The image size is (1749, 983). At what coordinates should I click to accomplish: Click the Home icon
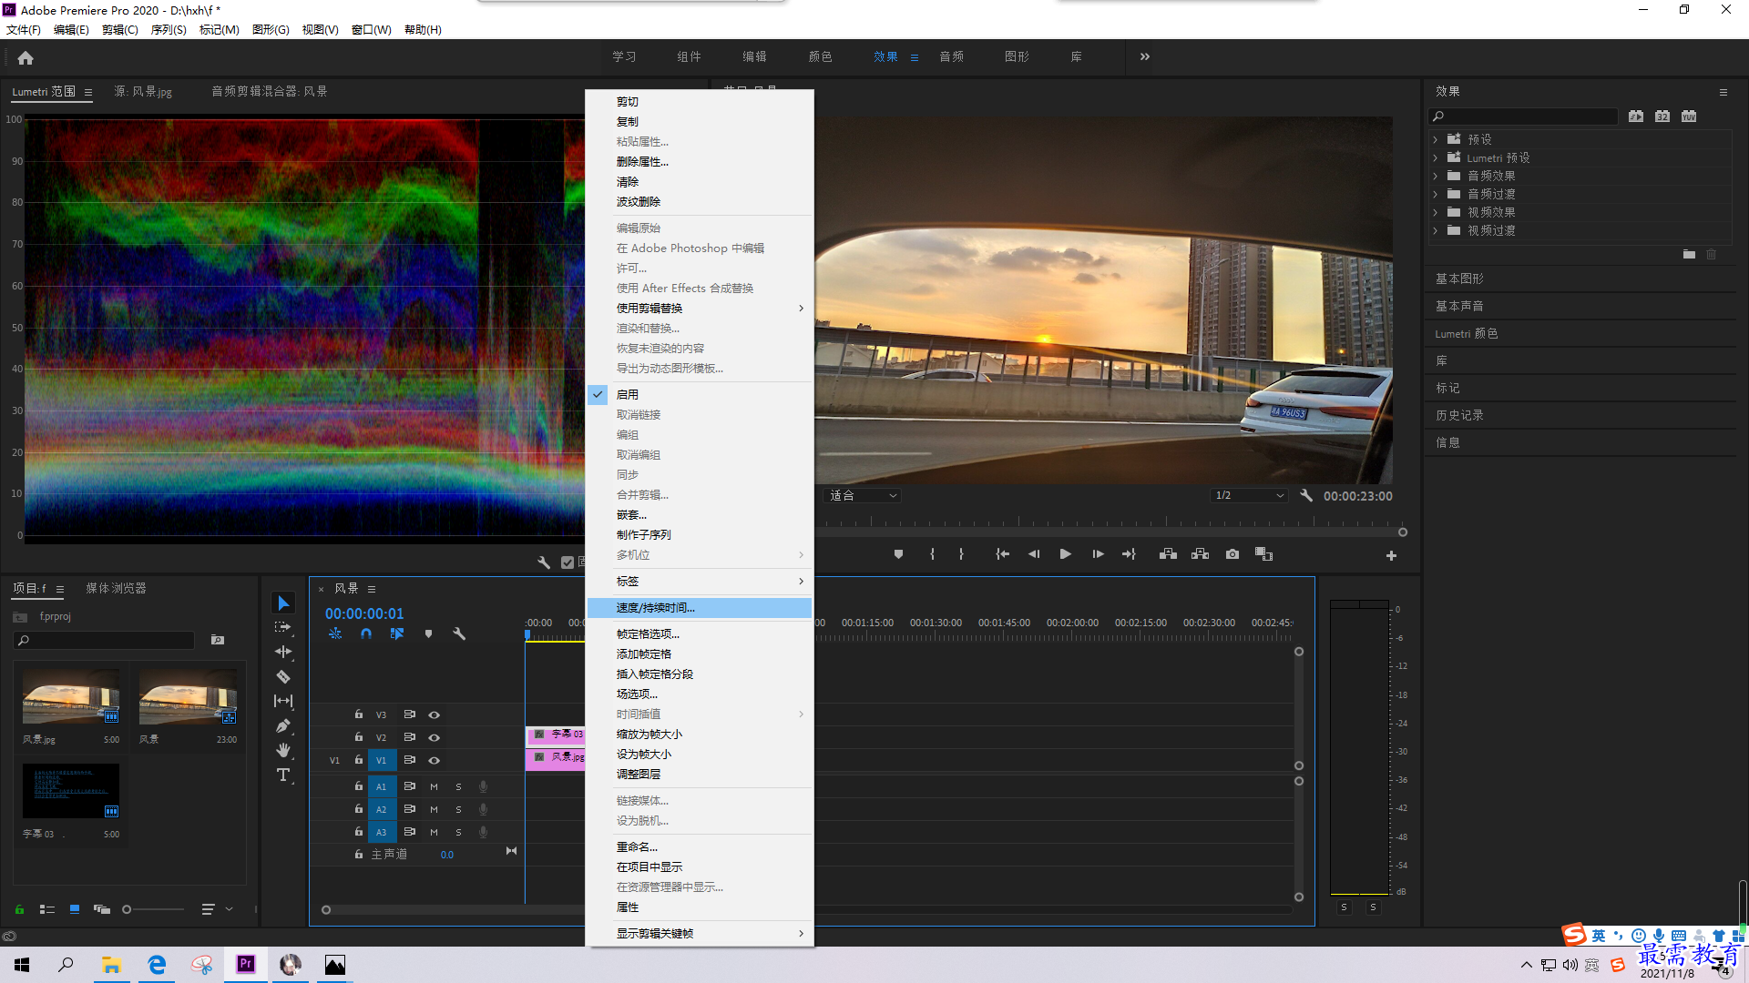click(x=26, y=57)
